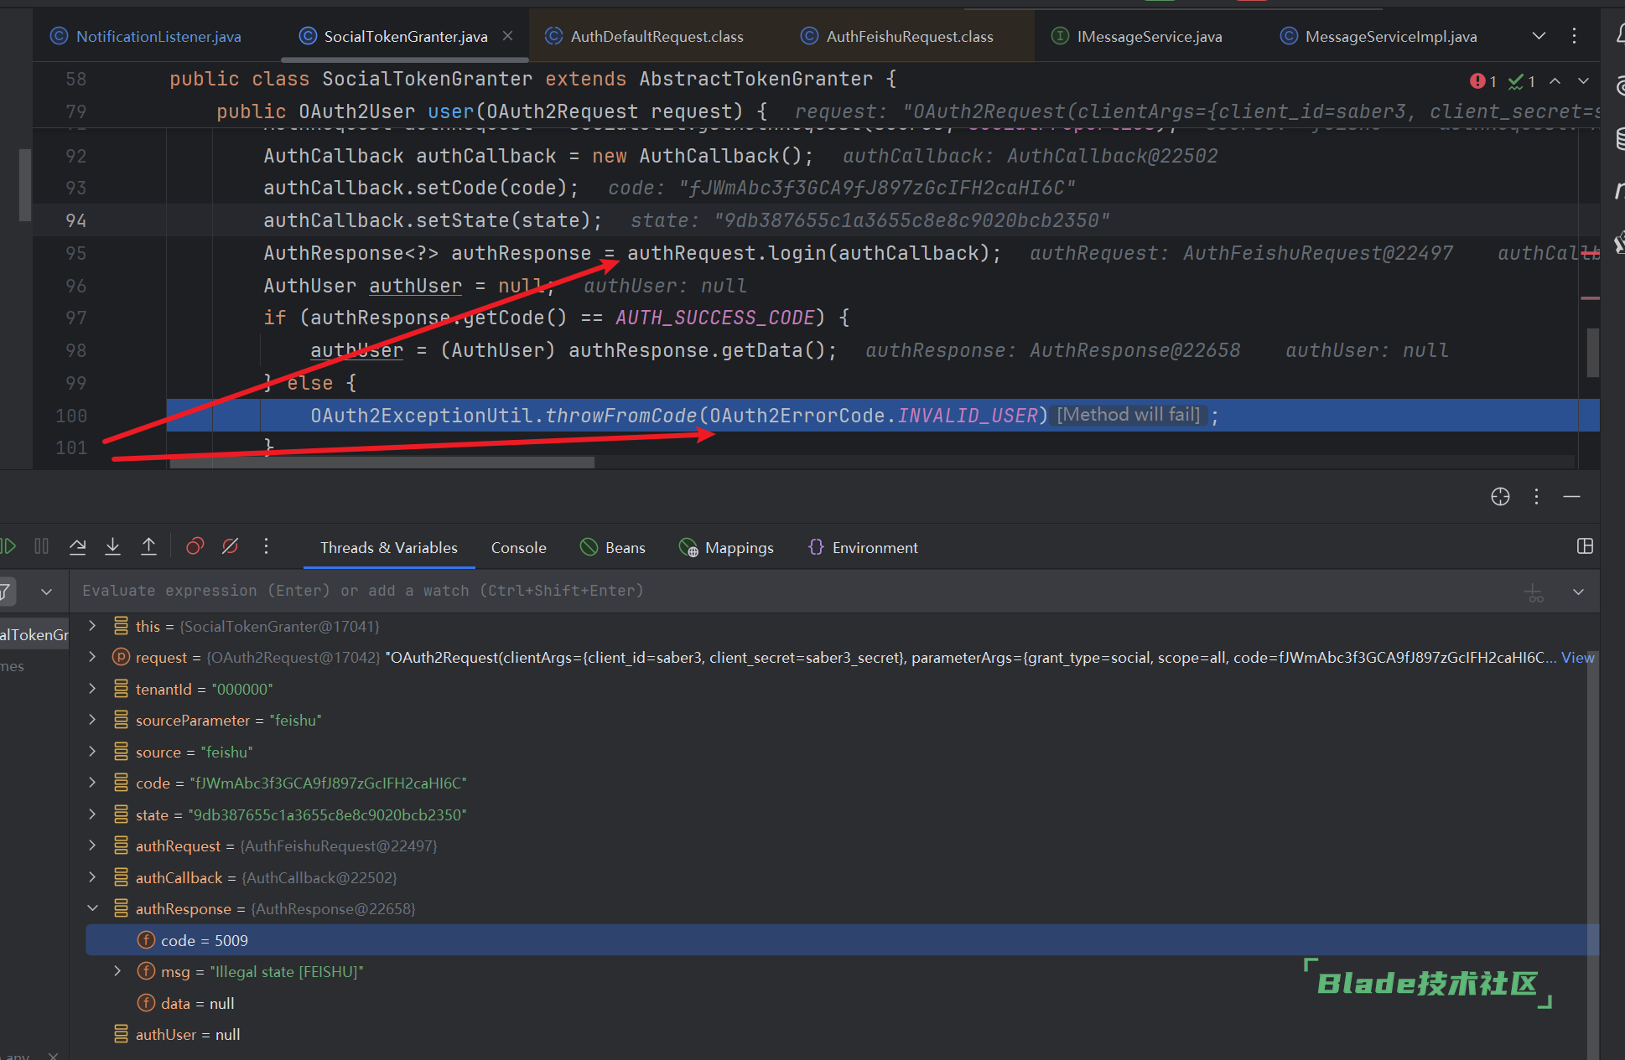Click the crosshair locate icon in debug panel
The image size is (1625, 1060).
coord(1500,497)
